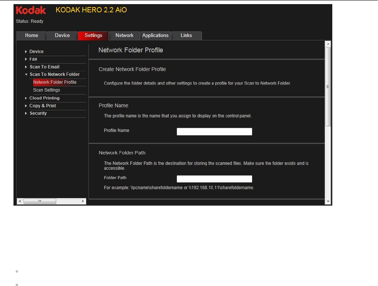Focus the Folder Path input field
Image resolution: width=378 pixels, height=286 pixels.
214,179
